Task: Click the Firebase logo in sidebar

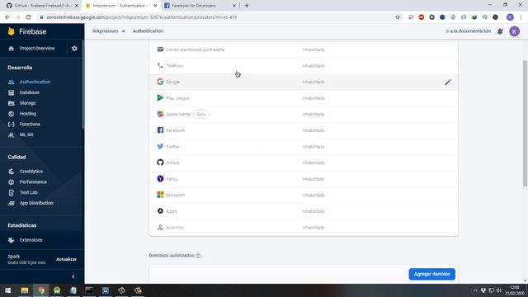Action: tap(27, 31)
